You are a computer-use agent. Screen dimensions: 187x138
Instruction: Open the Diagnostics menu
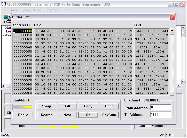point(52,10)
